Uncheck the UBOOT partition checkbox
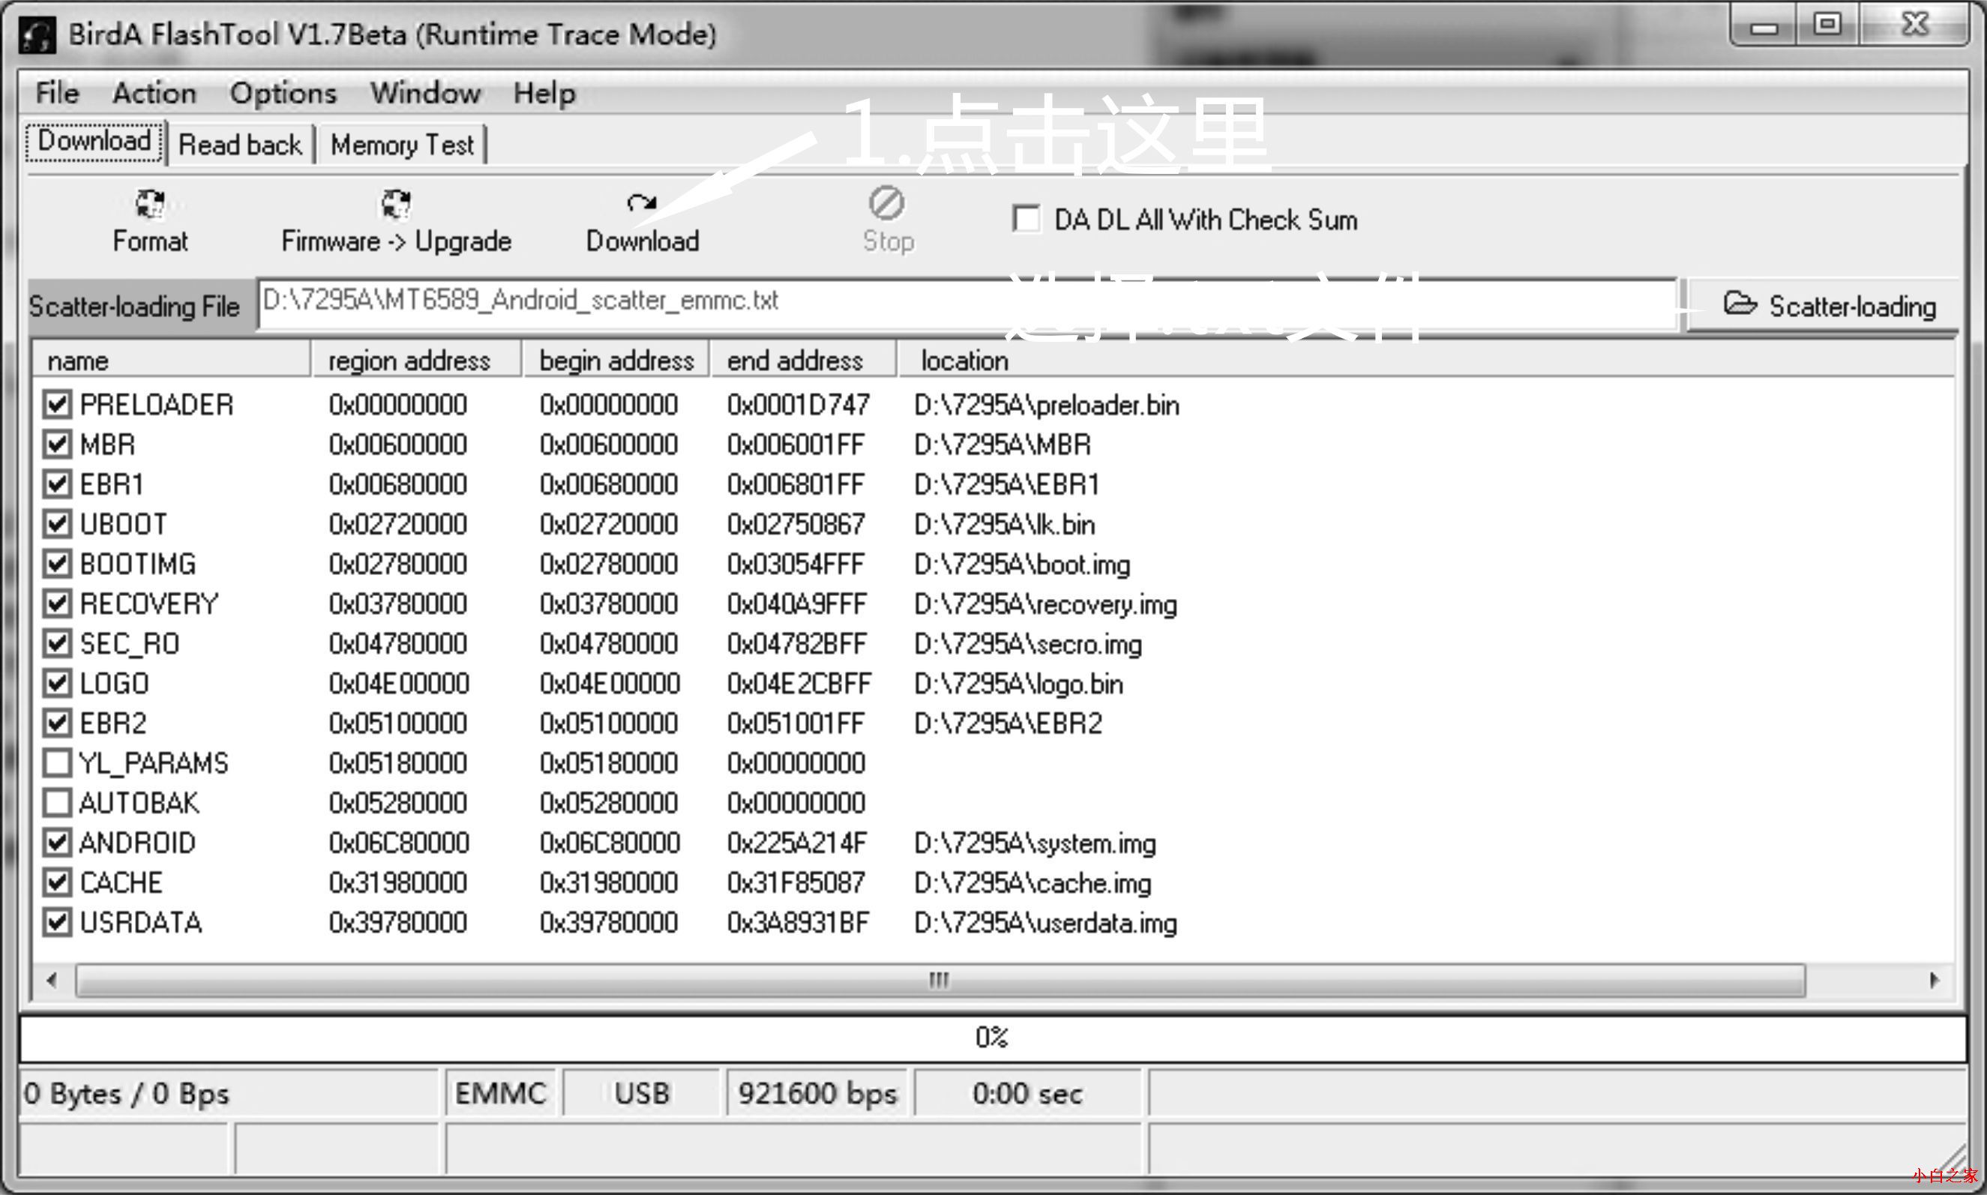The height and width of the screenshot is (1195, 1987). pyautogui.click(x=57, y=523)
